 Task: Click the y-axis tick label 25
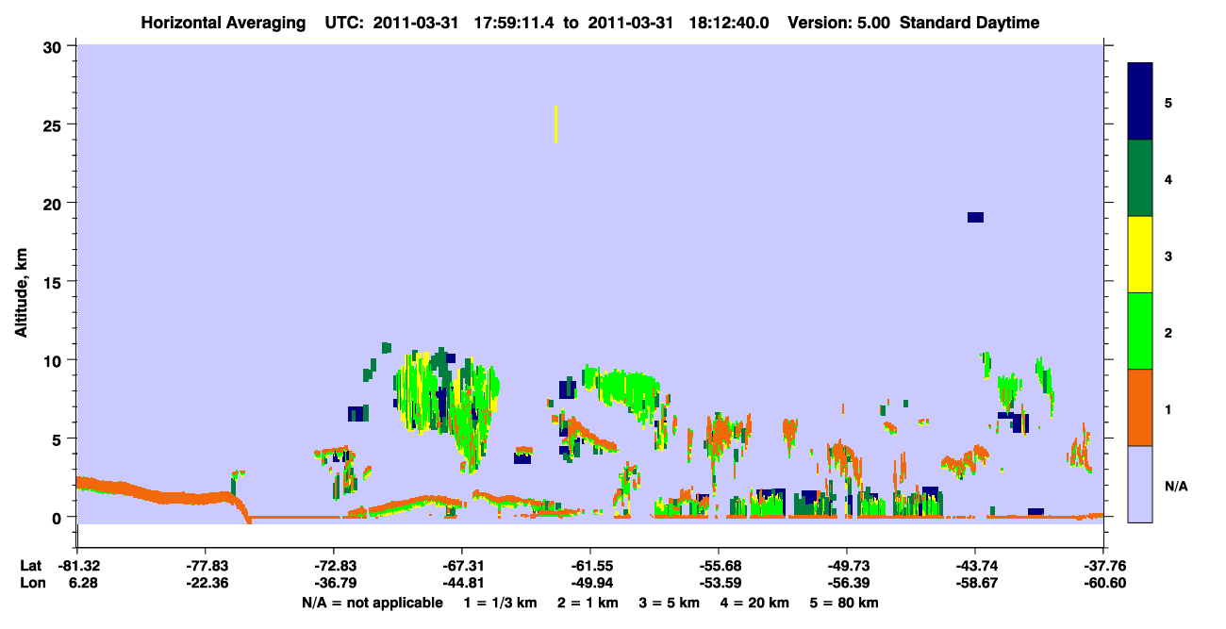click(x=54, y=124)
